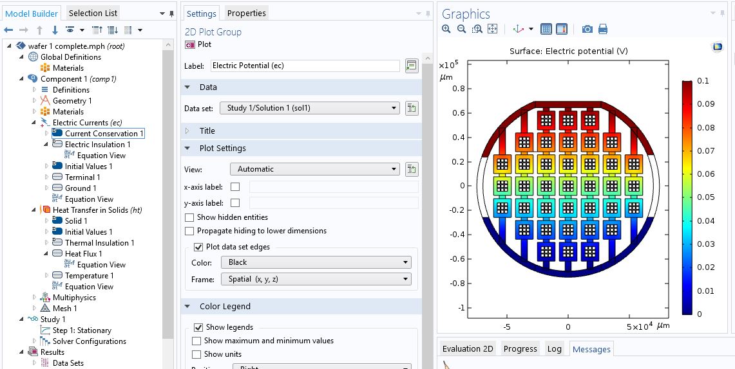Viewport: 735px width, 369px height.
Task: Open the Data set dropdown
Action: tap(309, 108)
